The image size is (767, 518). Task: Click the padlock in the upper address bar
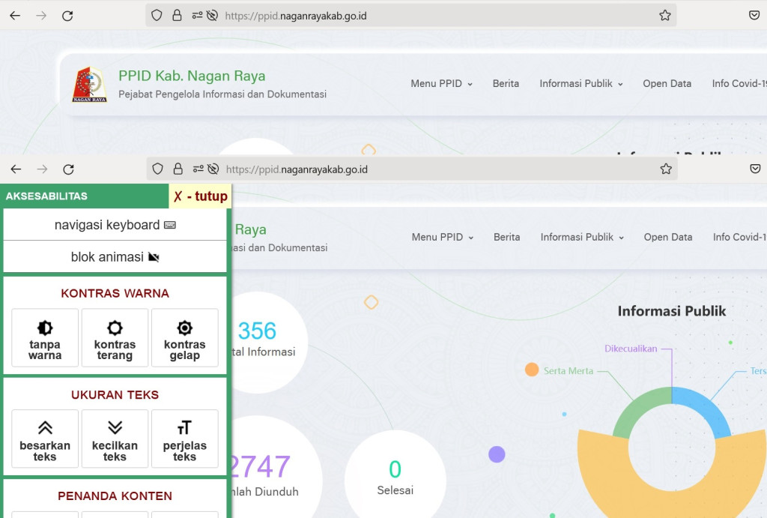tap(177, 15)
